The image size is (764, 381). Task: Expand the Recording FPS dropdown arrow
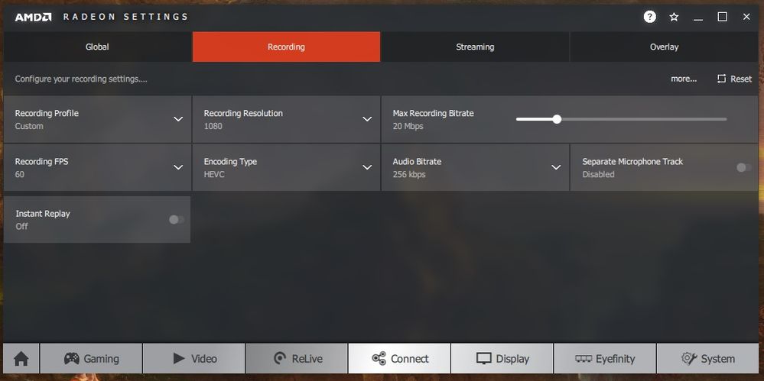178,167
